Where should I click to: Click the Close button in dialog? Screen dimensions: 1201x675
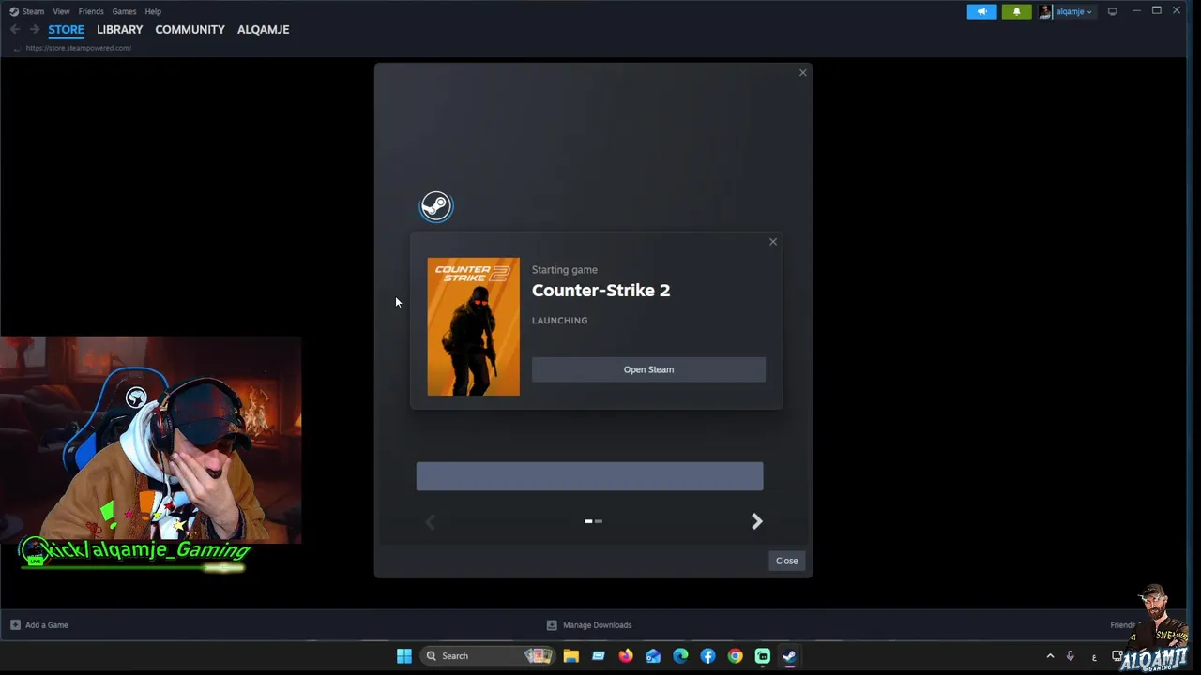786,561
